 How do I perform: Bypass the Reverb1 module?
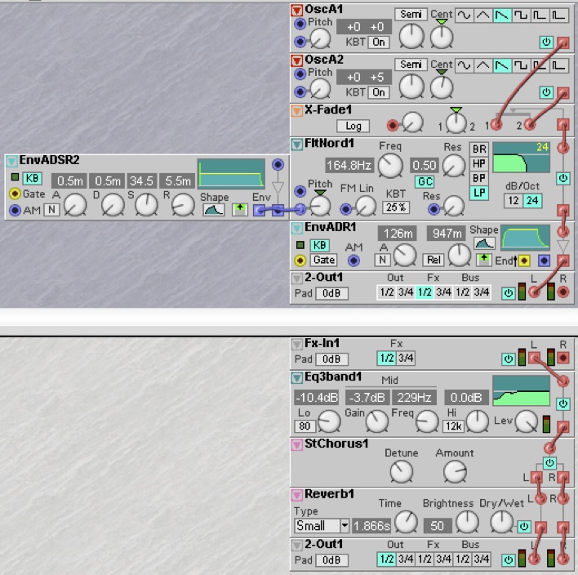[x=523, y=526]
